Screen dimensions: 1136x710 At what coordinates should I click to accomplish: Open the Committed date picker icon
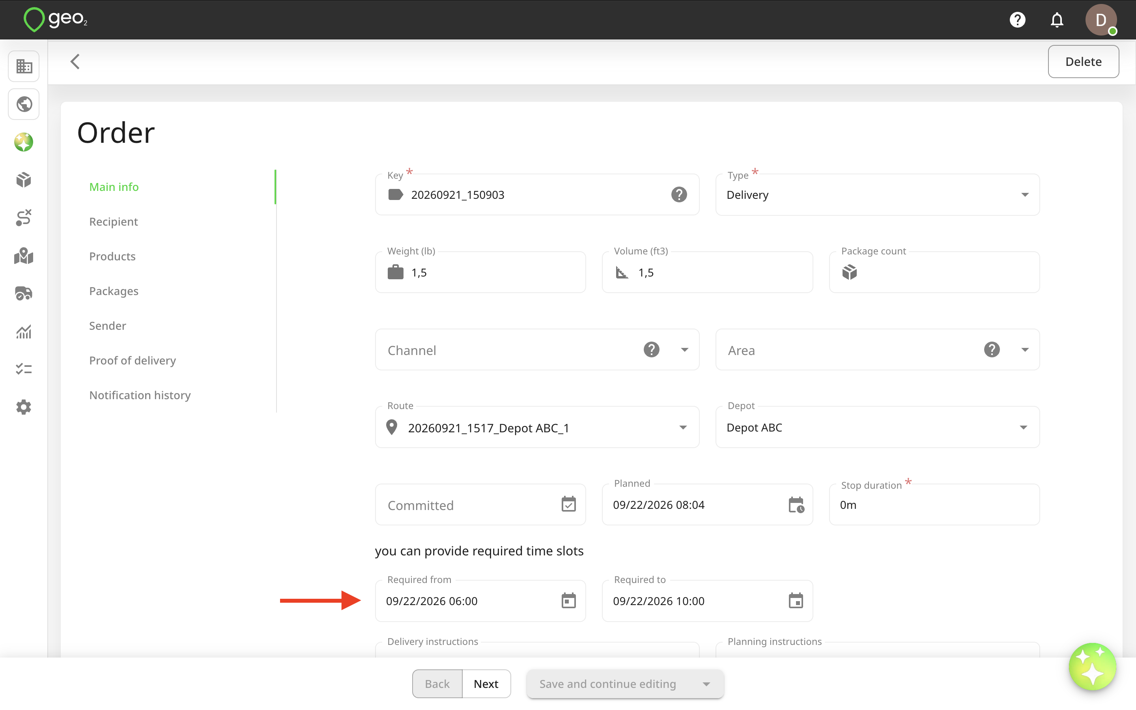[568, 504]
